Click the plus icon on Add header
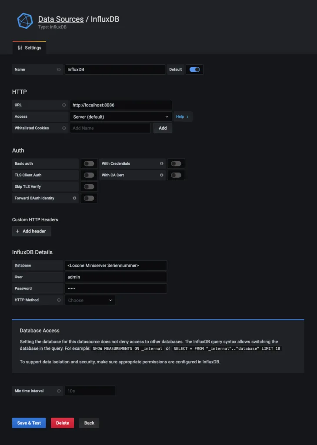 17,231
